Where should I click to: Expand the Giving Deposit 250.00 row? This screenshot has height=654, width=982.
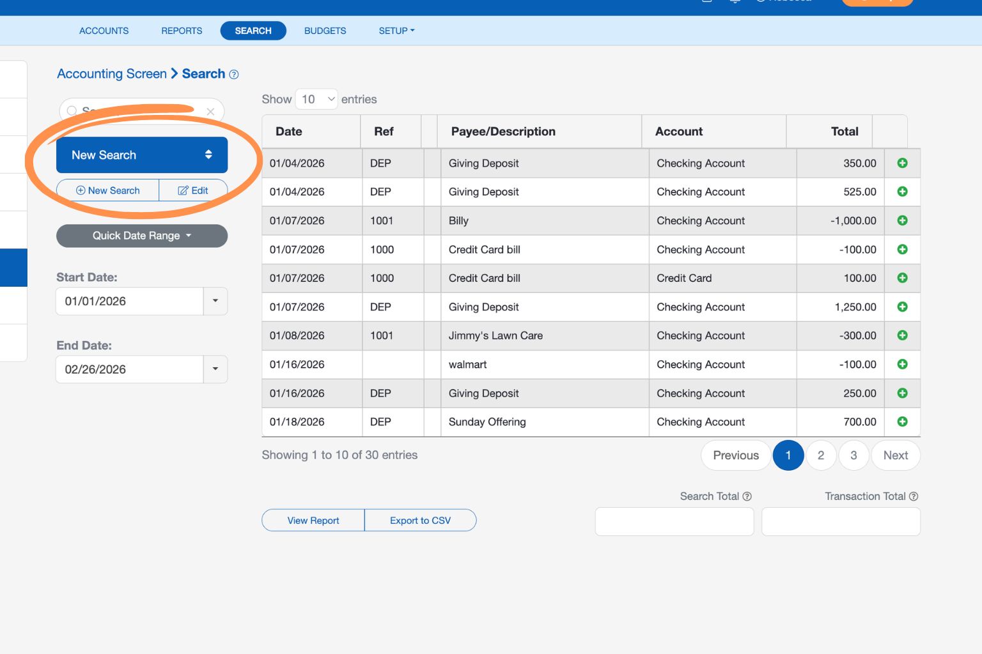click(x=902, y=393)
